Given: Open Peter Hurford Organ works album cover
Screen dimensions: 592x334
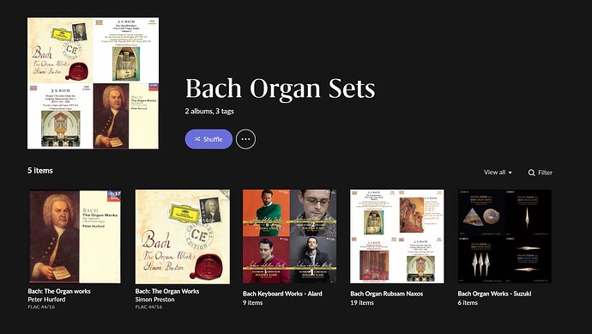Looking at the screenshot, I should pos(75,236).
